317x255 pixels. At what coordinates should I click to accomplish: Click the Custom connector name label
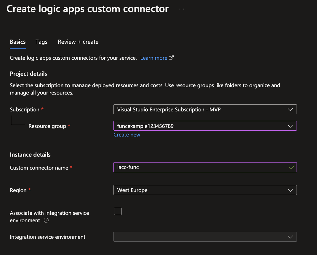[x=39, y=168]
